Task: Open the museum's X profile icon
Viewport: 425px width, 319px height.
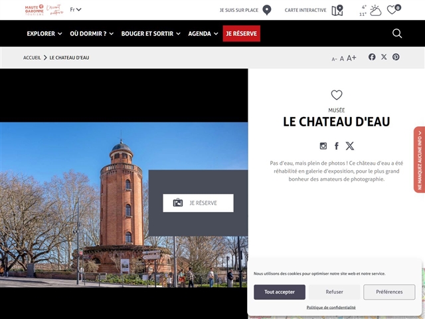Action: [350, 146]
